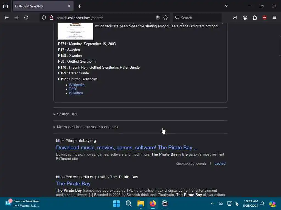Open taskbar Search icon
Image resolution: width=281 pixels, height=210 pixels.
coord(128,203)
